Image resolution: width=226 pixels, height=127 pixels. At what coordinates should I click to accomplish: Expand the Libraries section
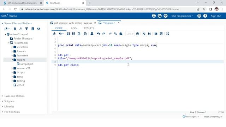tap(2, 107)
